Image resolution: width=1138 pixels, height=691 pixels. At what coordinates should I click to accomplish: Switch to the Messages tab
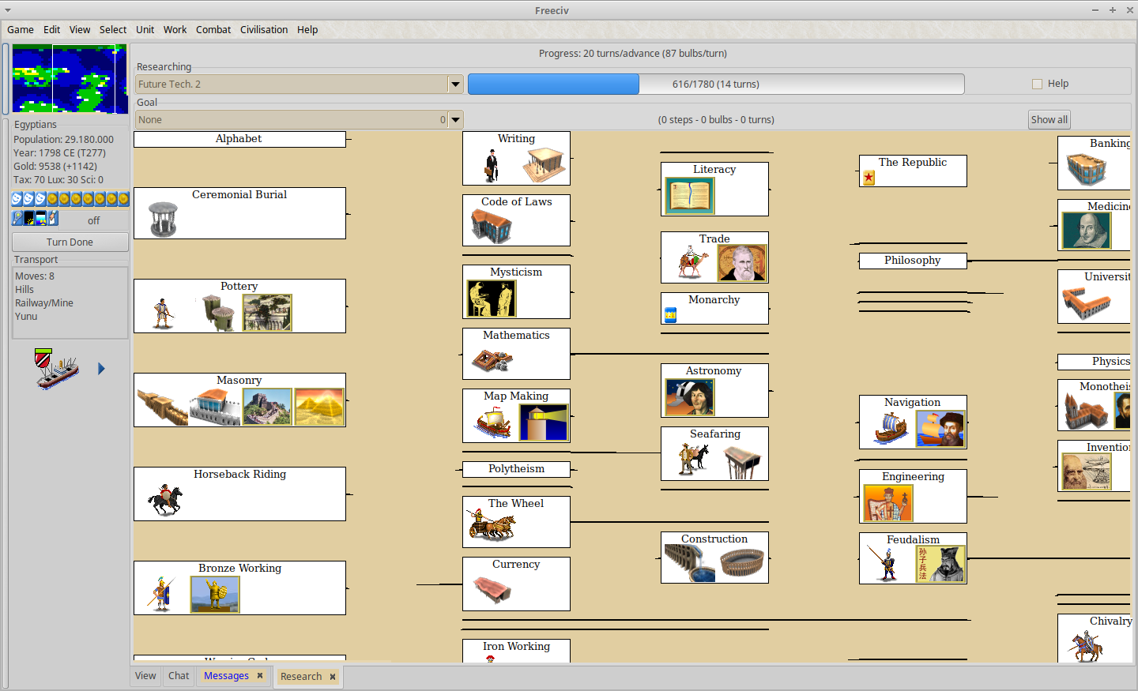(226, 676)
